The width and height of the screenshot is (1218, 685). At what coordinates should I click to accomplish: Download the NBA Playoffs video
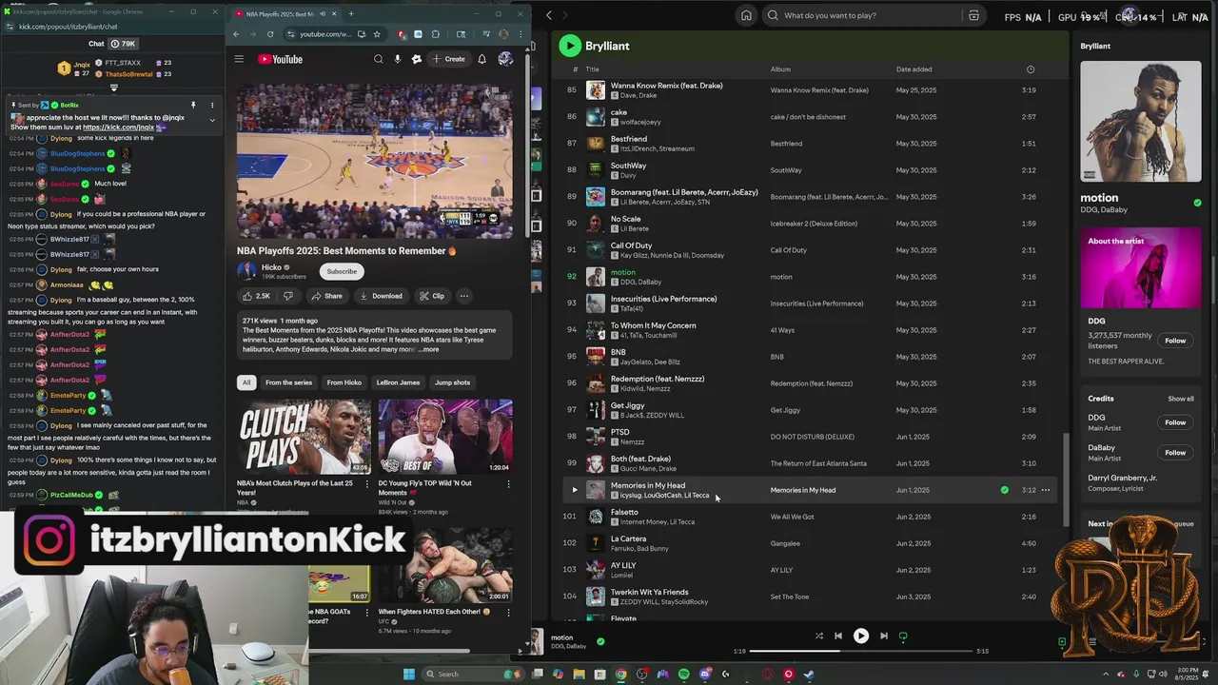point(381,296)
